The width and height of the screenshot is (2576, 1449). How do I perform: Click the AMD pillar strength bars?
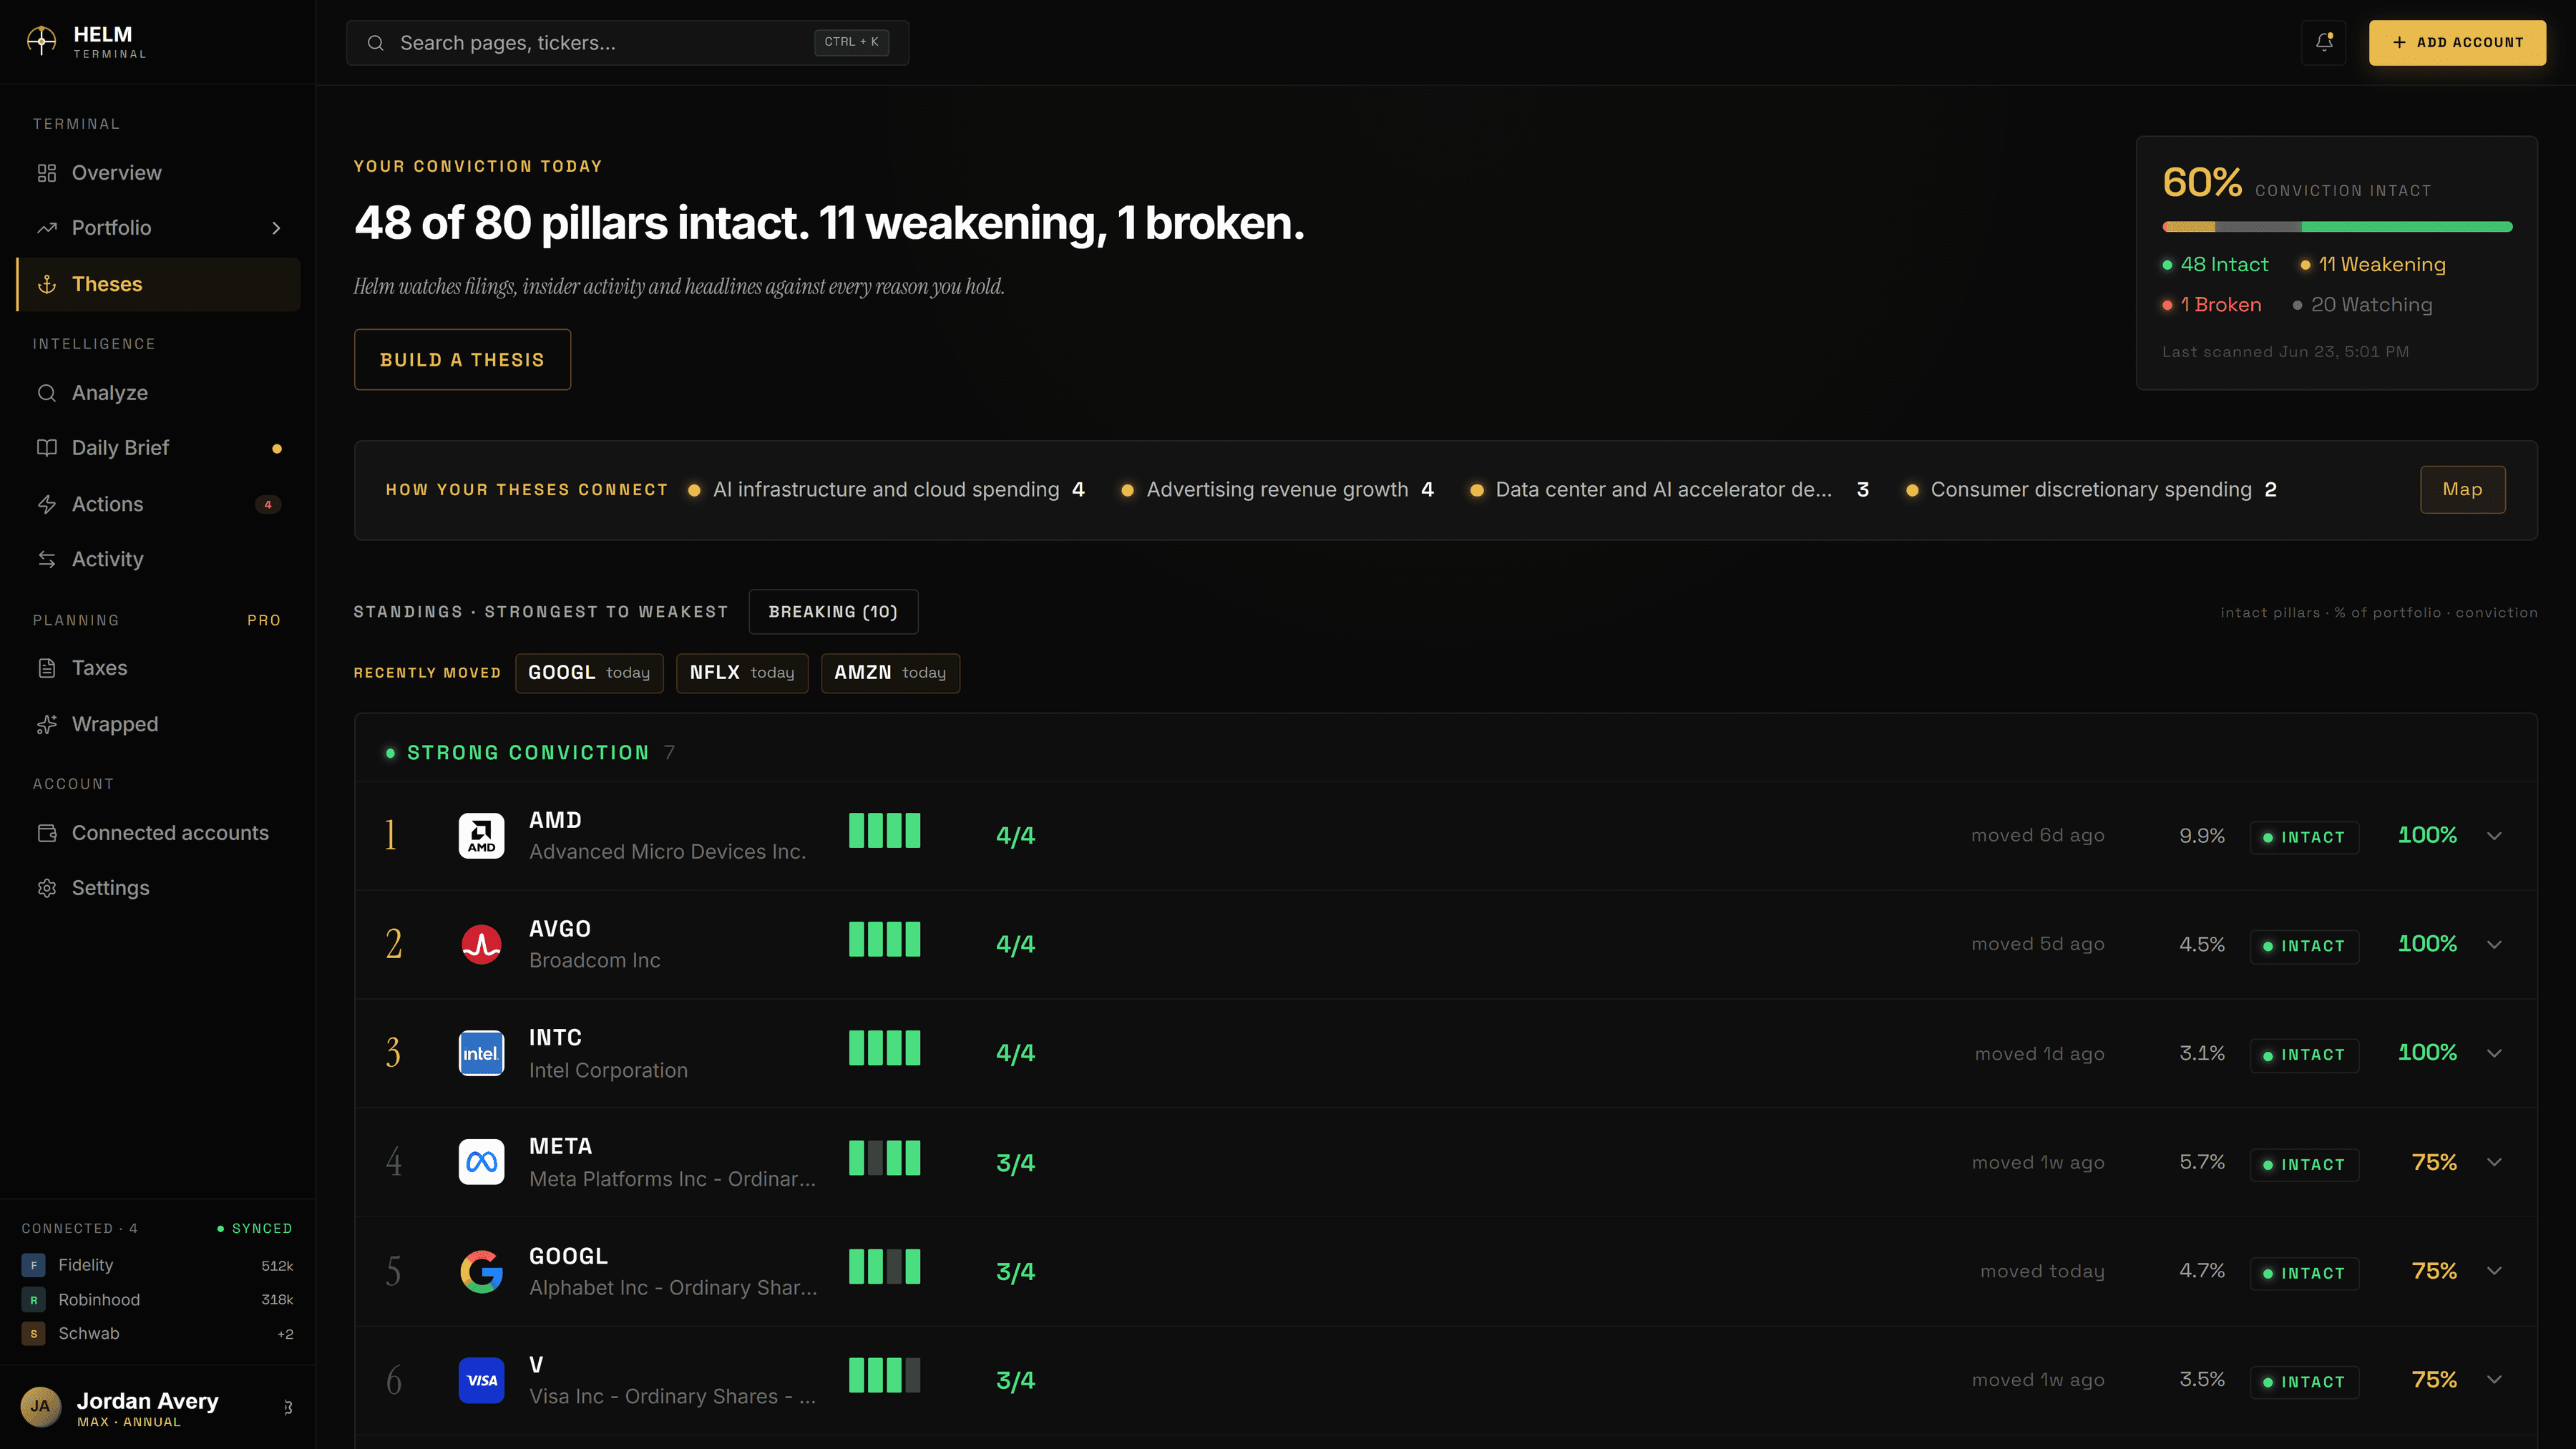884,831
